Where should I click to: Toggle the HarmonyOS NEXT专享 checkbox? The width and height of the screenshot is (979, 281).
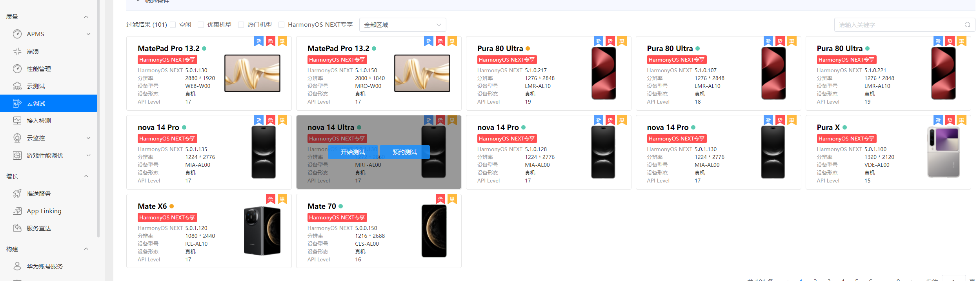point(281,25)
